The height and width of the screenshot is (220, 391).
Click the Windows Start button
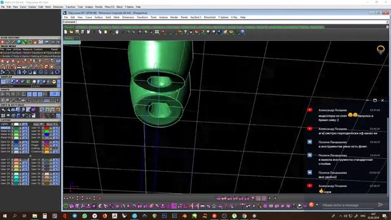[4, 216]
